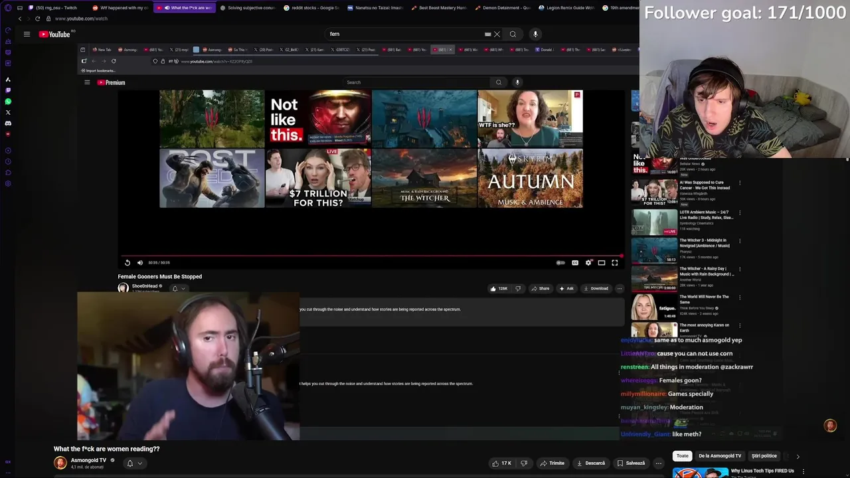850x478 pixels.
Task: Replay the finished inner video
Action: 127,263
